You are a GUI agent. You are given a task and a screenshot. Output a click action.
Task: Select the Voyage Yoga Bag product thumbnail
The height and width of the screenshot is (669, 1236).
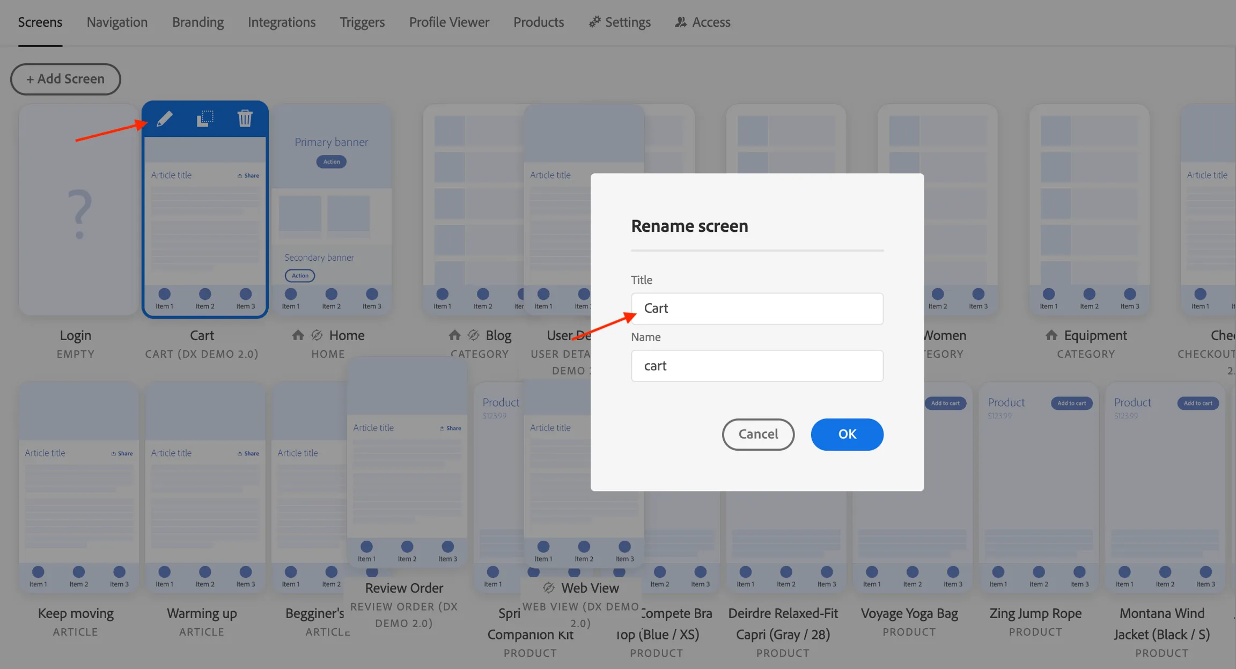(913, 487)
